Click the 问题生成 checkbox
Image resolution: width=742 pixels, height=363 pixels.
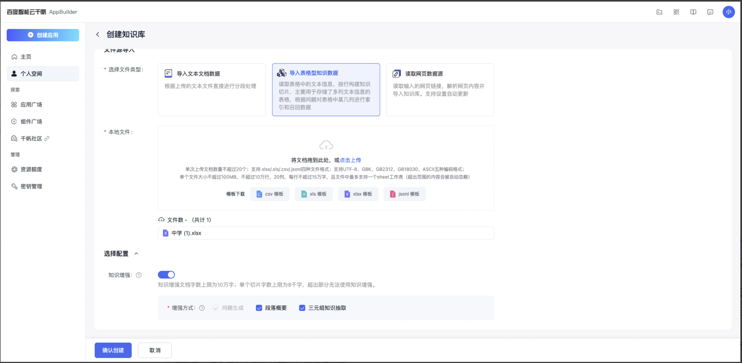click(216, 308)
